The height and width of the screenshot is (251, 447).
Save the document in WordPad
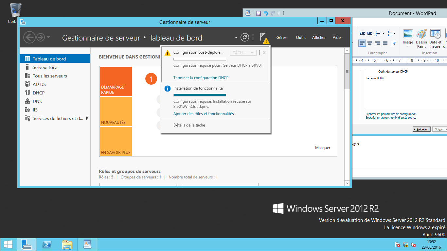point(259,13)
